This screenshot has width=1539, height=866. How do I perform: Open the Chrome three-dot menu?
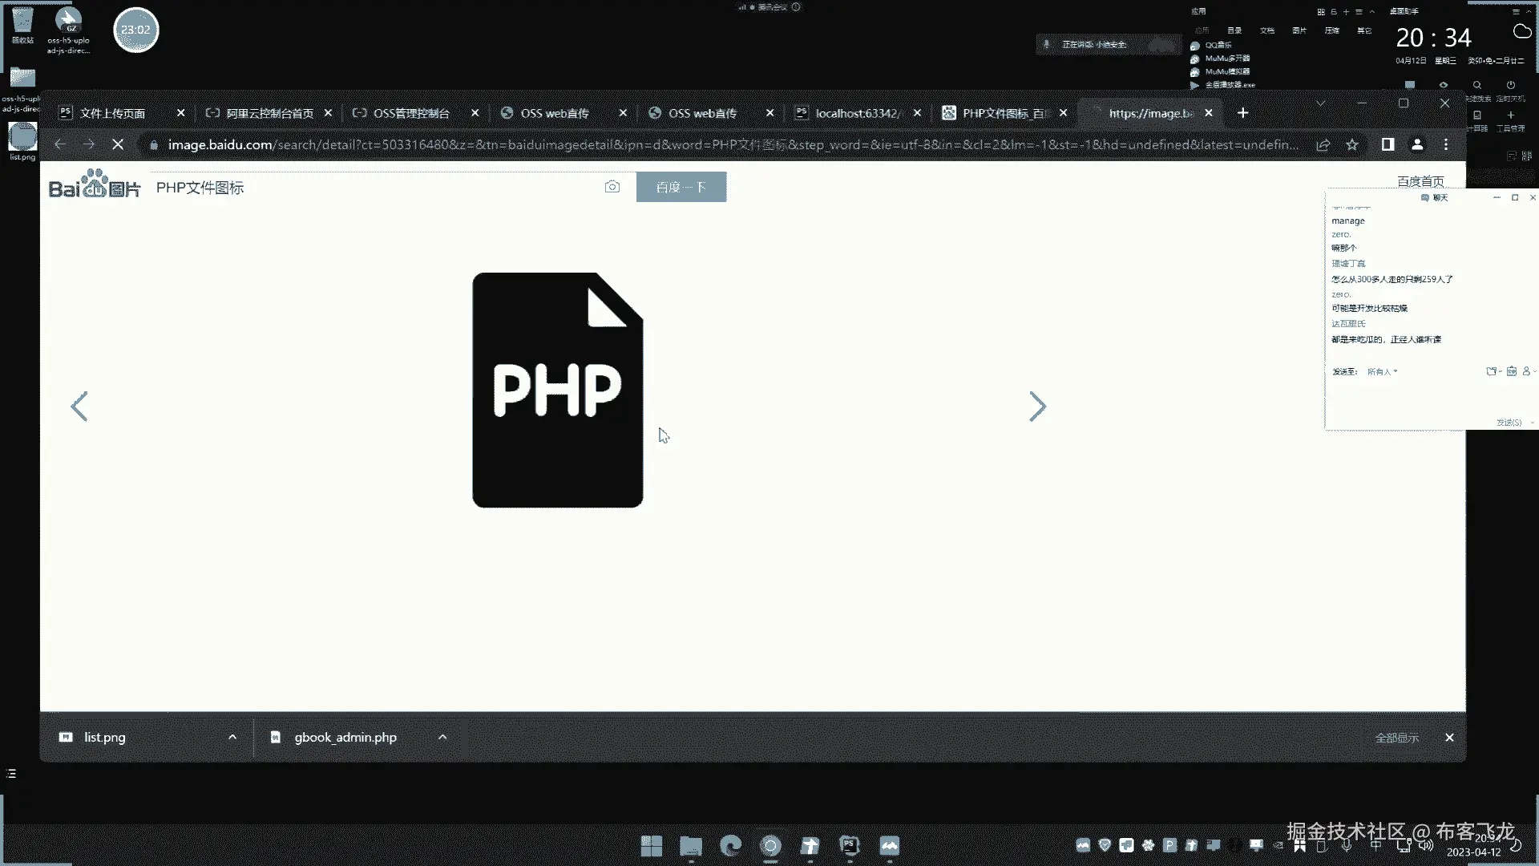(x=1446, y=144)
